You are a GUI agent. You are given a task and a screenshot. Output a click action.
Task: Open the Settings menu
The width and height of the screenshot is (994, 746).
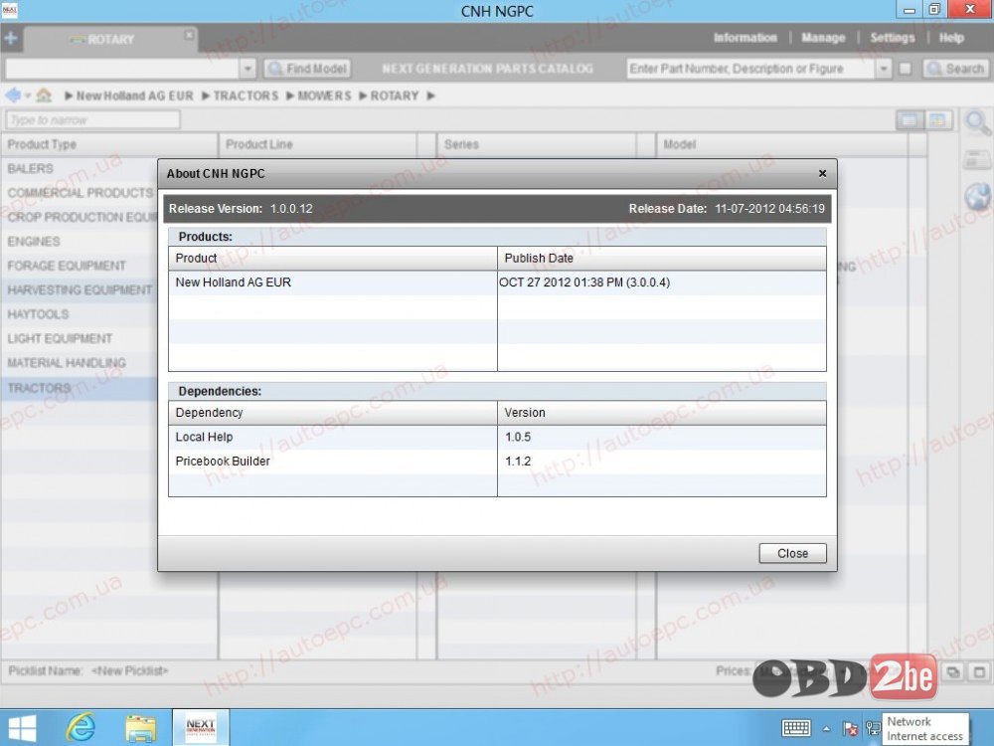pyautogui.click(x=892, y=38)
